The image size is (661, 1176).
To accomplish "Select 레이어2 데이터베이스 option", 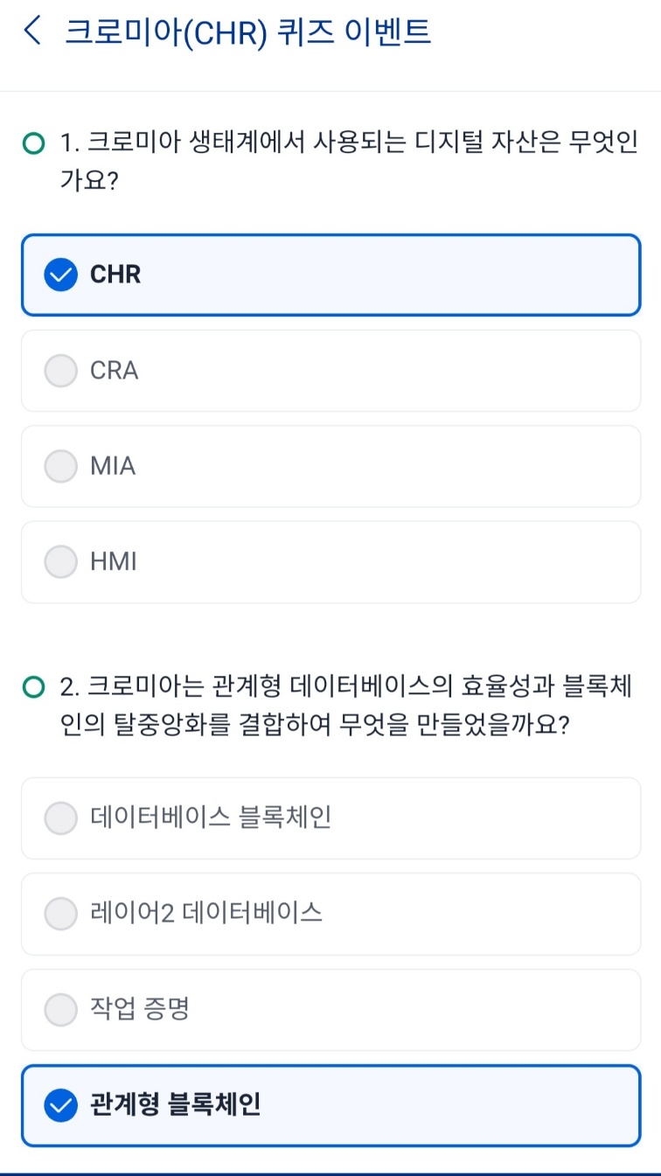I will [x=330, y=914].
